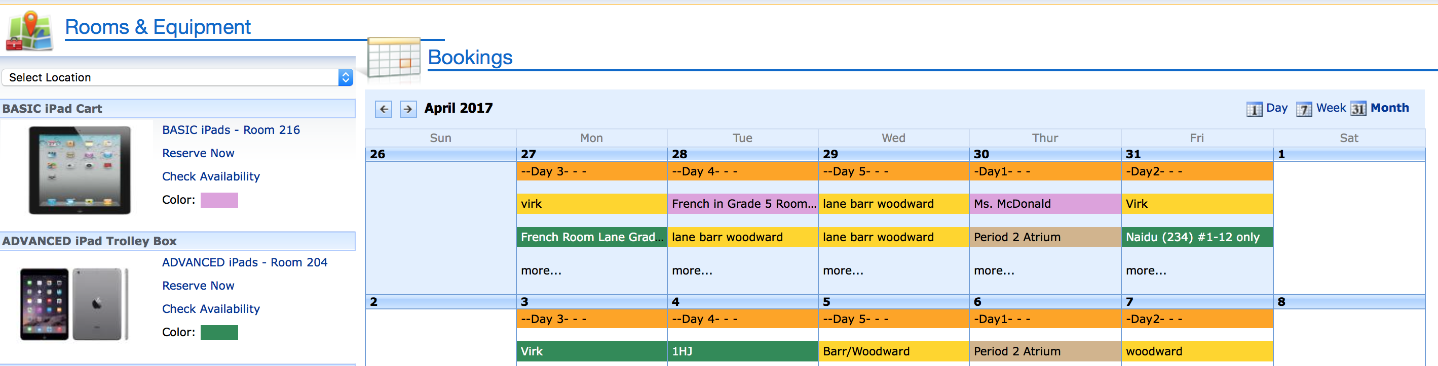Go to next month arrow
Viewport: 1438px width, 366px height.
[x=408, y=109]
